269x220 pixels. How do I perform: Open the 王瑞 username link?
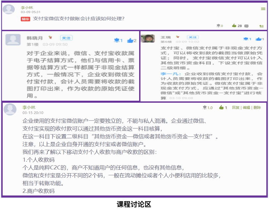[166, 37]
